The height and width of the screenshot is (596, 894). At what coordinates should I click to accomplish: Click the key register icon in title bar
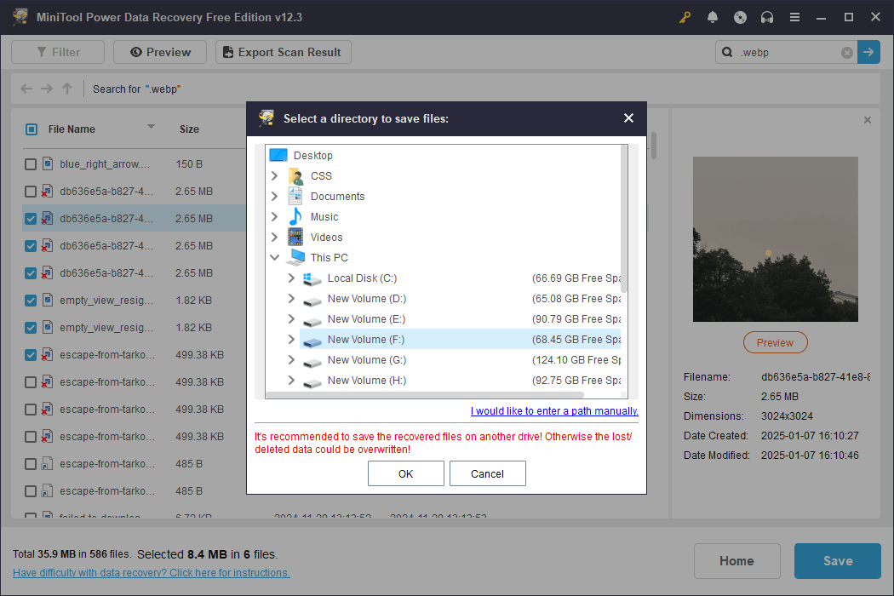pyautogui.click(x=685, y=17)
